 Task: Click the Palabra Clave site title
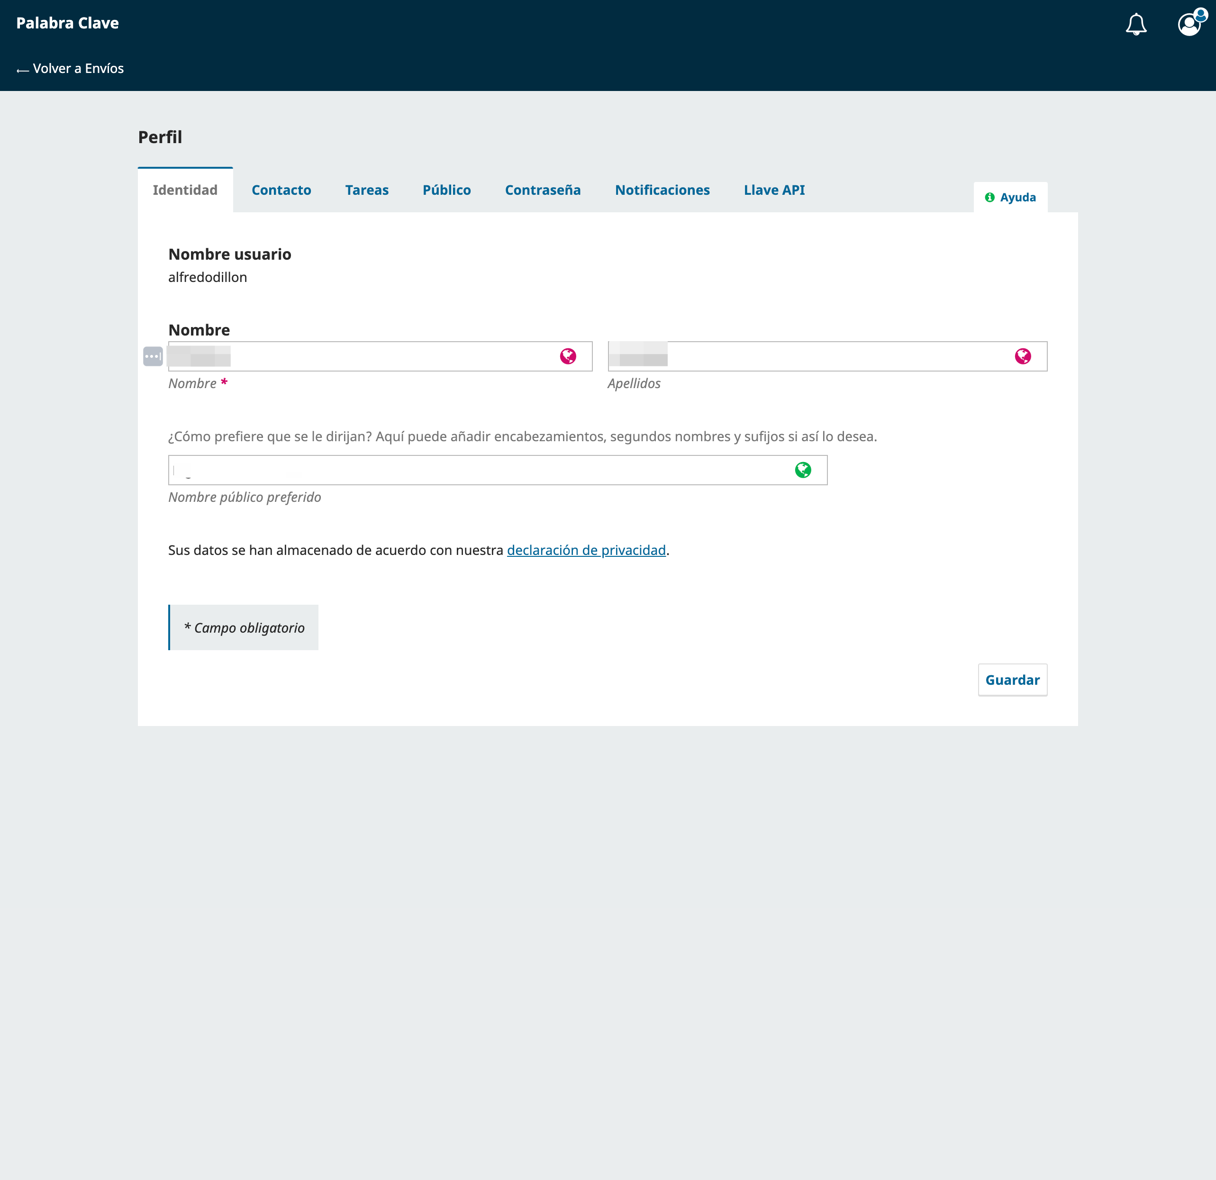coord(68,23)
